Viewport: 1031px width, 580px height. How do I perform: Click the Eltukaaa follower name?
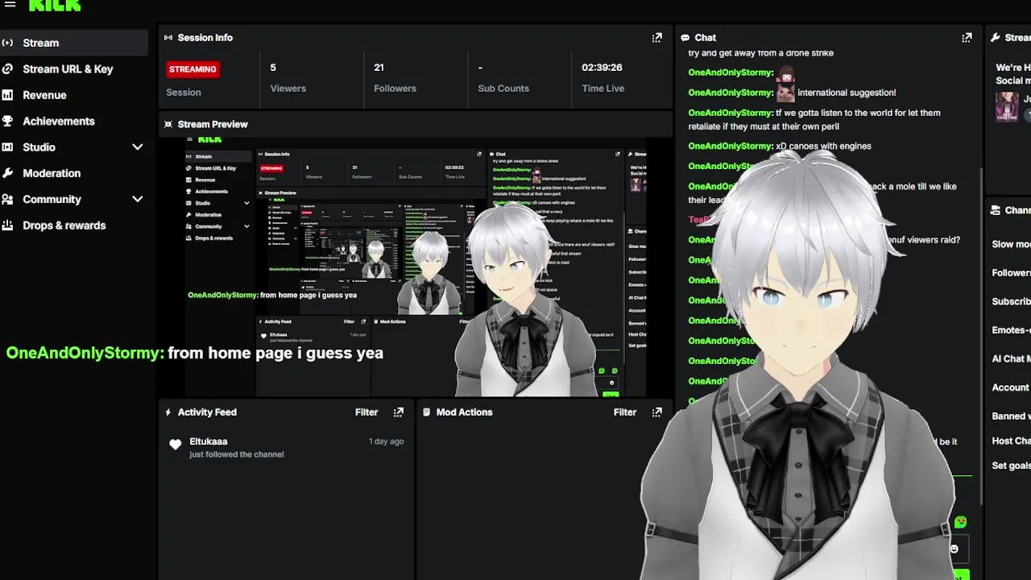coord(209,441)
